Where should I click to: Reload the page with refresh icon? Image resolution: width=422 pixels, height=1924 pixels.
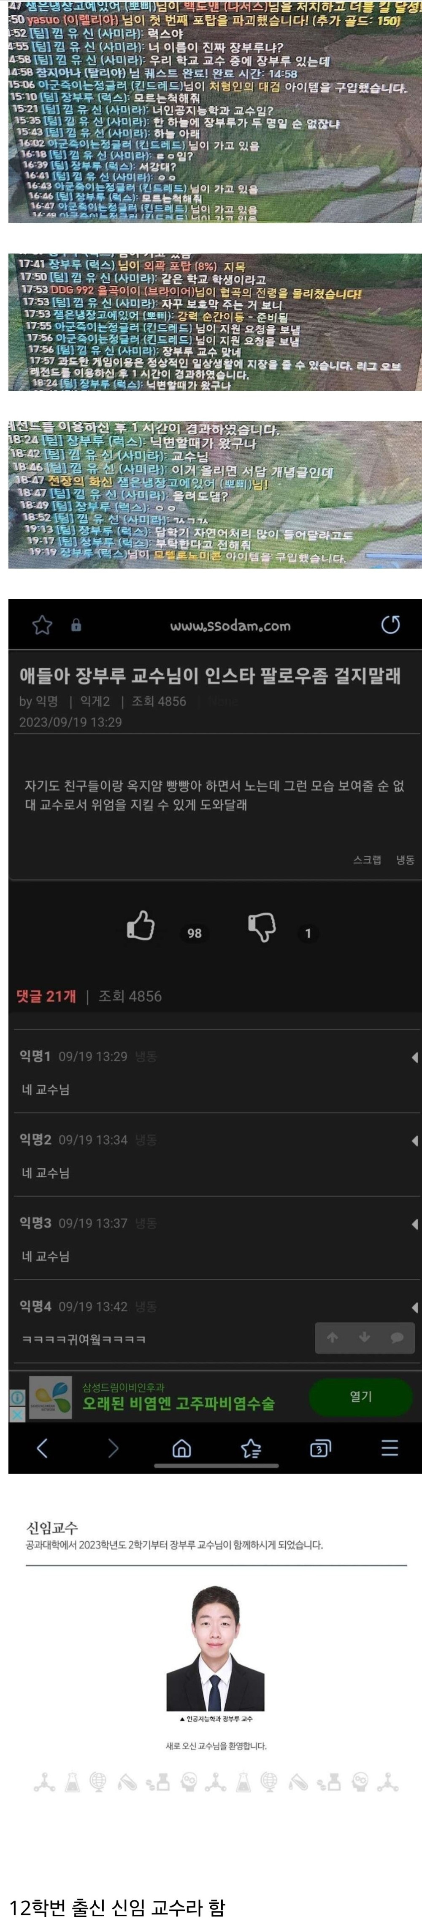click(x=391, y=625)
